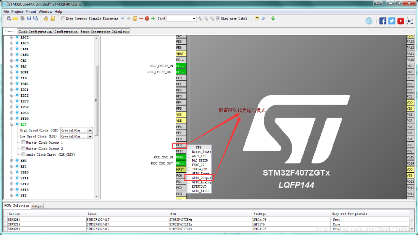Collapse the RCC tree node

point(12,124)
